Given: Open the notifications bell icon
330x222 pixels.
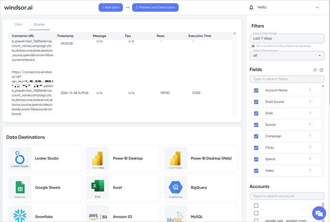Looking at the screenshot, I should tap(251, 8).
